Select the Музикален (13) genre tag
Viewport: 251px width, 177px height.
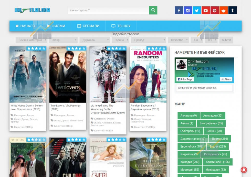(216, 170)
